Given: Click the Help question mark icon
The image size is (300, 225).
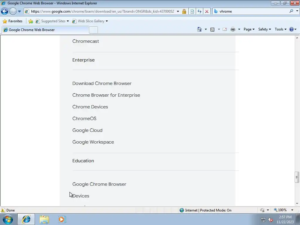Looking at the screenshot, I should click(292, 29).
